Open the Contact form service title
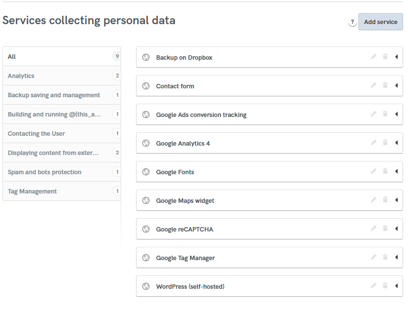This screenshot has width=408, height=309. pyautogui.click(x=175, y=86)
